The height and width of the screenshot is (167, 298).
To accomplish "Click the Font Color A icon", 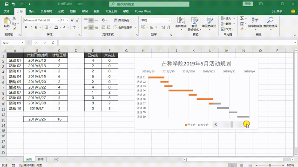I will (64, 27).
